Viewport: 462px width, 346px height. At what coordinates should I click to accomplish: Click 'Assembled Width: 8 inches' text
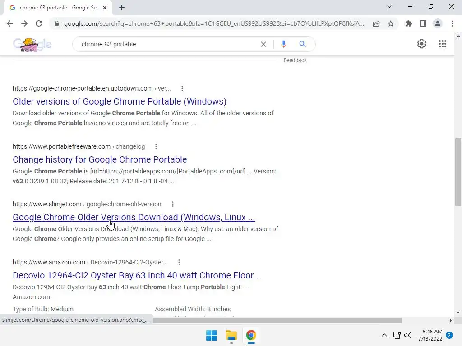click(x=193, y=309)
